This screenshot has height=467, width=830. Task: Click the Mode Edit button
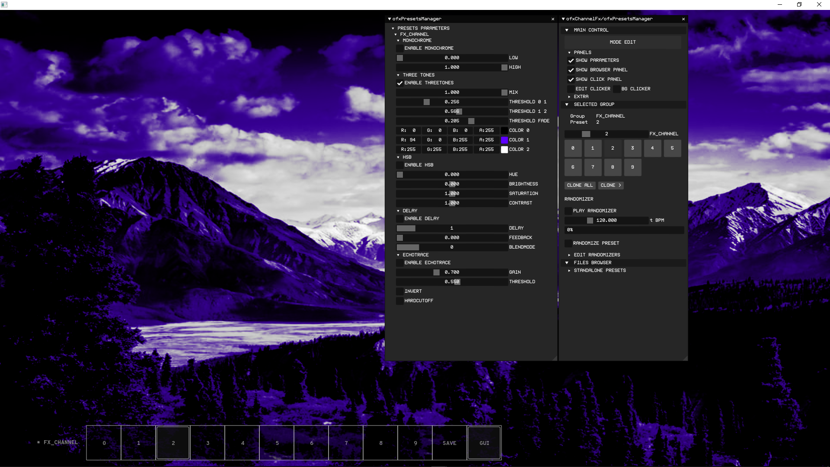[x=622, y=42]
